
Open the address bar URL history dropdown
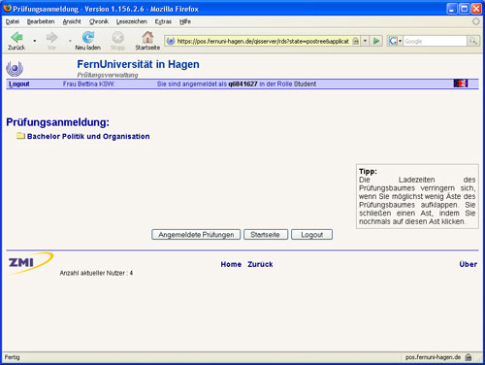coord(365,41)
